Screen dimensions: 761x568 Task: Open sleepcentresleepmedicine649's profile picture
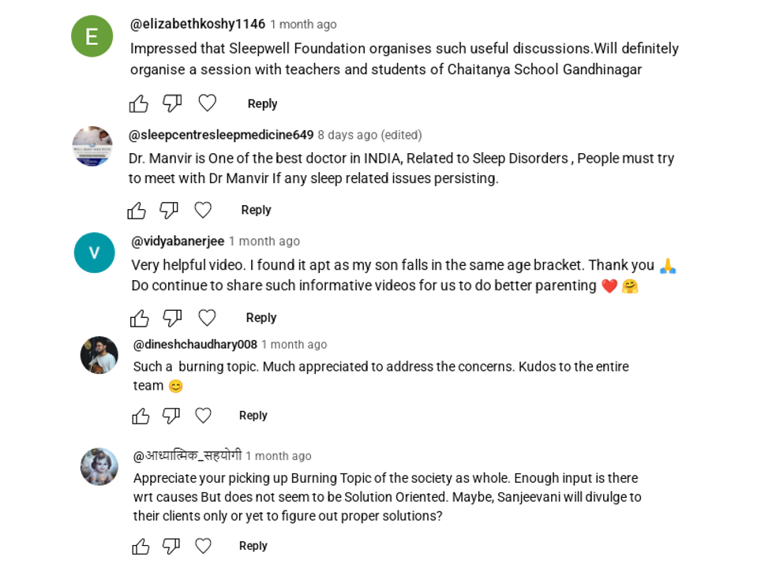pyautogui.click(x=92, y=146)
